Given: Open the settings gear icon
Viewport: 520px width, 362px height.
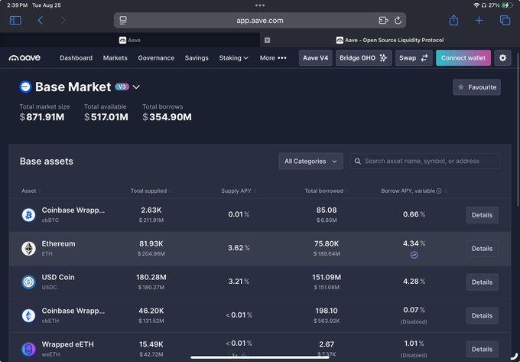Looking at the screenshot, I should [502, 57].
